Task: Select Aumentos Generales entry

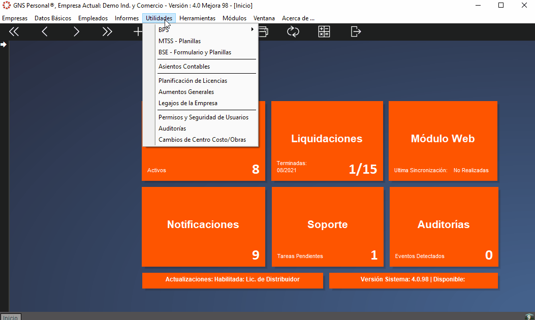Action: 206,92
